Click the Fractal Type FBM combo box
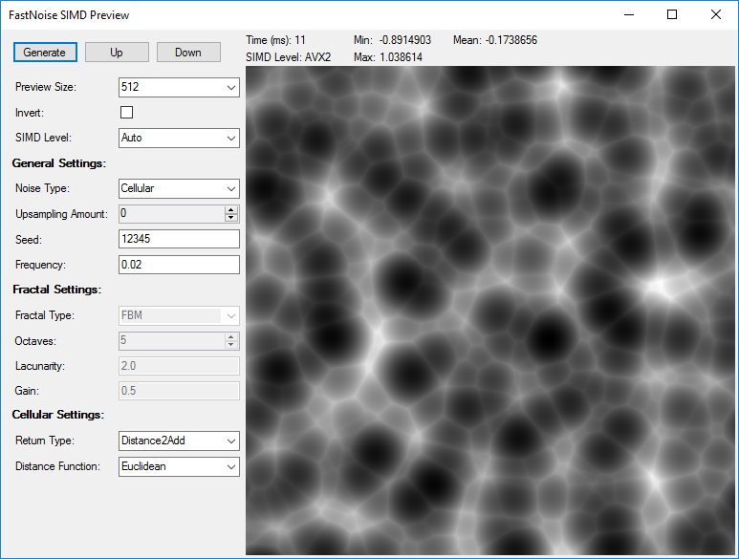 coord(179,315)
